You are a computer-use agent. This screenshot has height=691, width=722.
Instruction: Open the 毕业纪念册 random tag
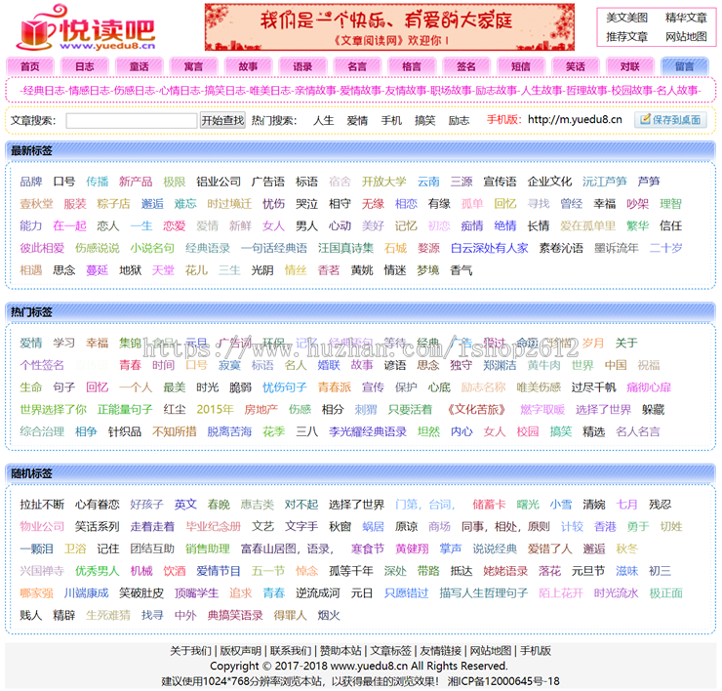[x=214, y=526]
